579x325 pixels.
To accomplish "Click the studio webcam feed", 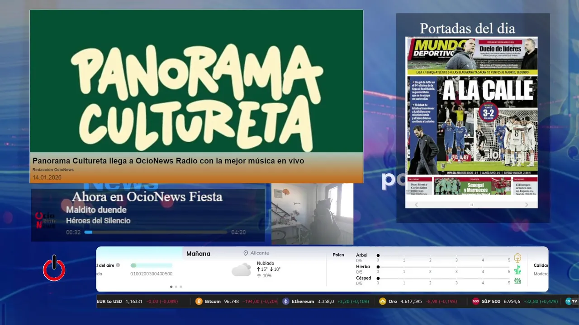I will pyautogui.click(x=312, y=214).
